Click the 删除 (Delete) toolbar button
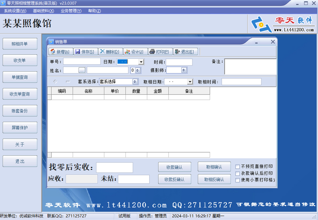The image size is (318, 220). coord(110,52)
